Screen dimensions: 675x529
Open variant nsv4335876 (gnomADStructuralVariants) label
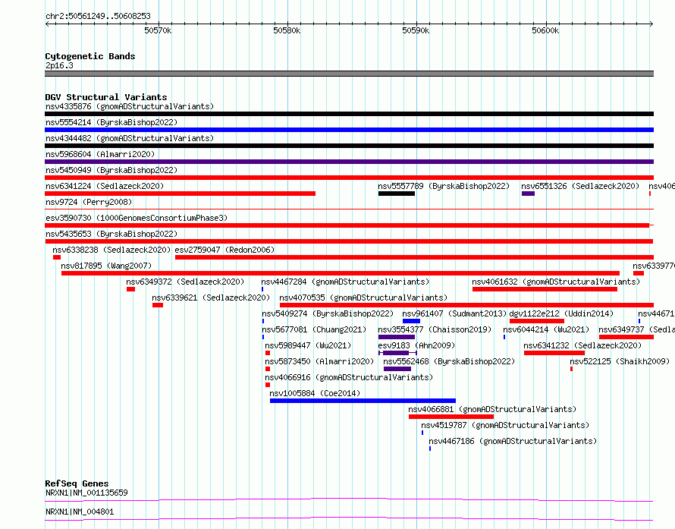tap(130, 106)
